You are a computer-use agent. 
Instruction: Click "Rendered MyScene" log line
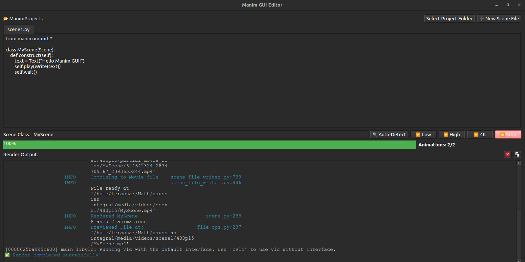114,216
